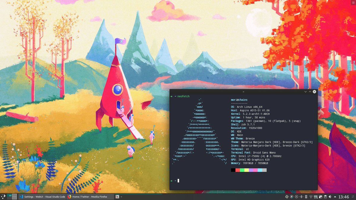Open the software updates tray icon
This screenshot has height=200, width=356.
click(x=292, y=197)
